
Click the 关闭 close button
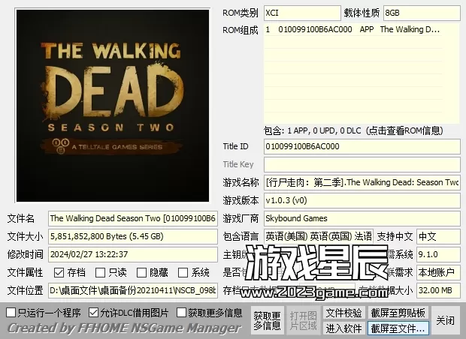coord(445,320)
